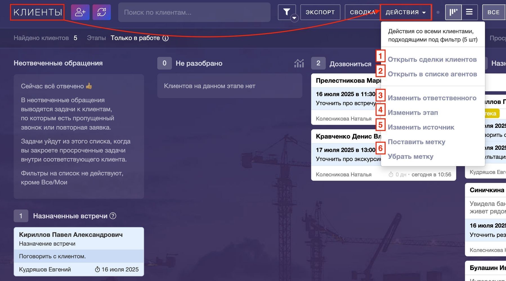Open Прелестникова client card
Viewport: 506px width, 281px height.
tap(346, 99)
